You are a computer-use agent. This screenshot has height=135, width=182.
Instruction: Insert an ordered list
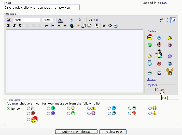47,26
